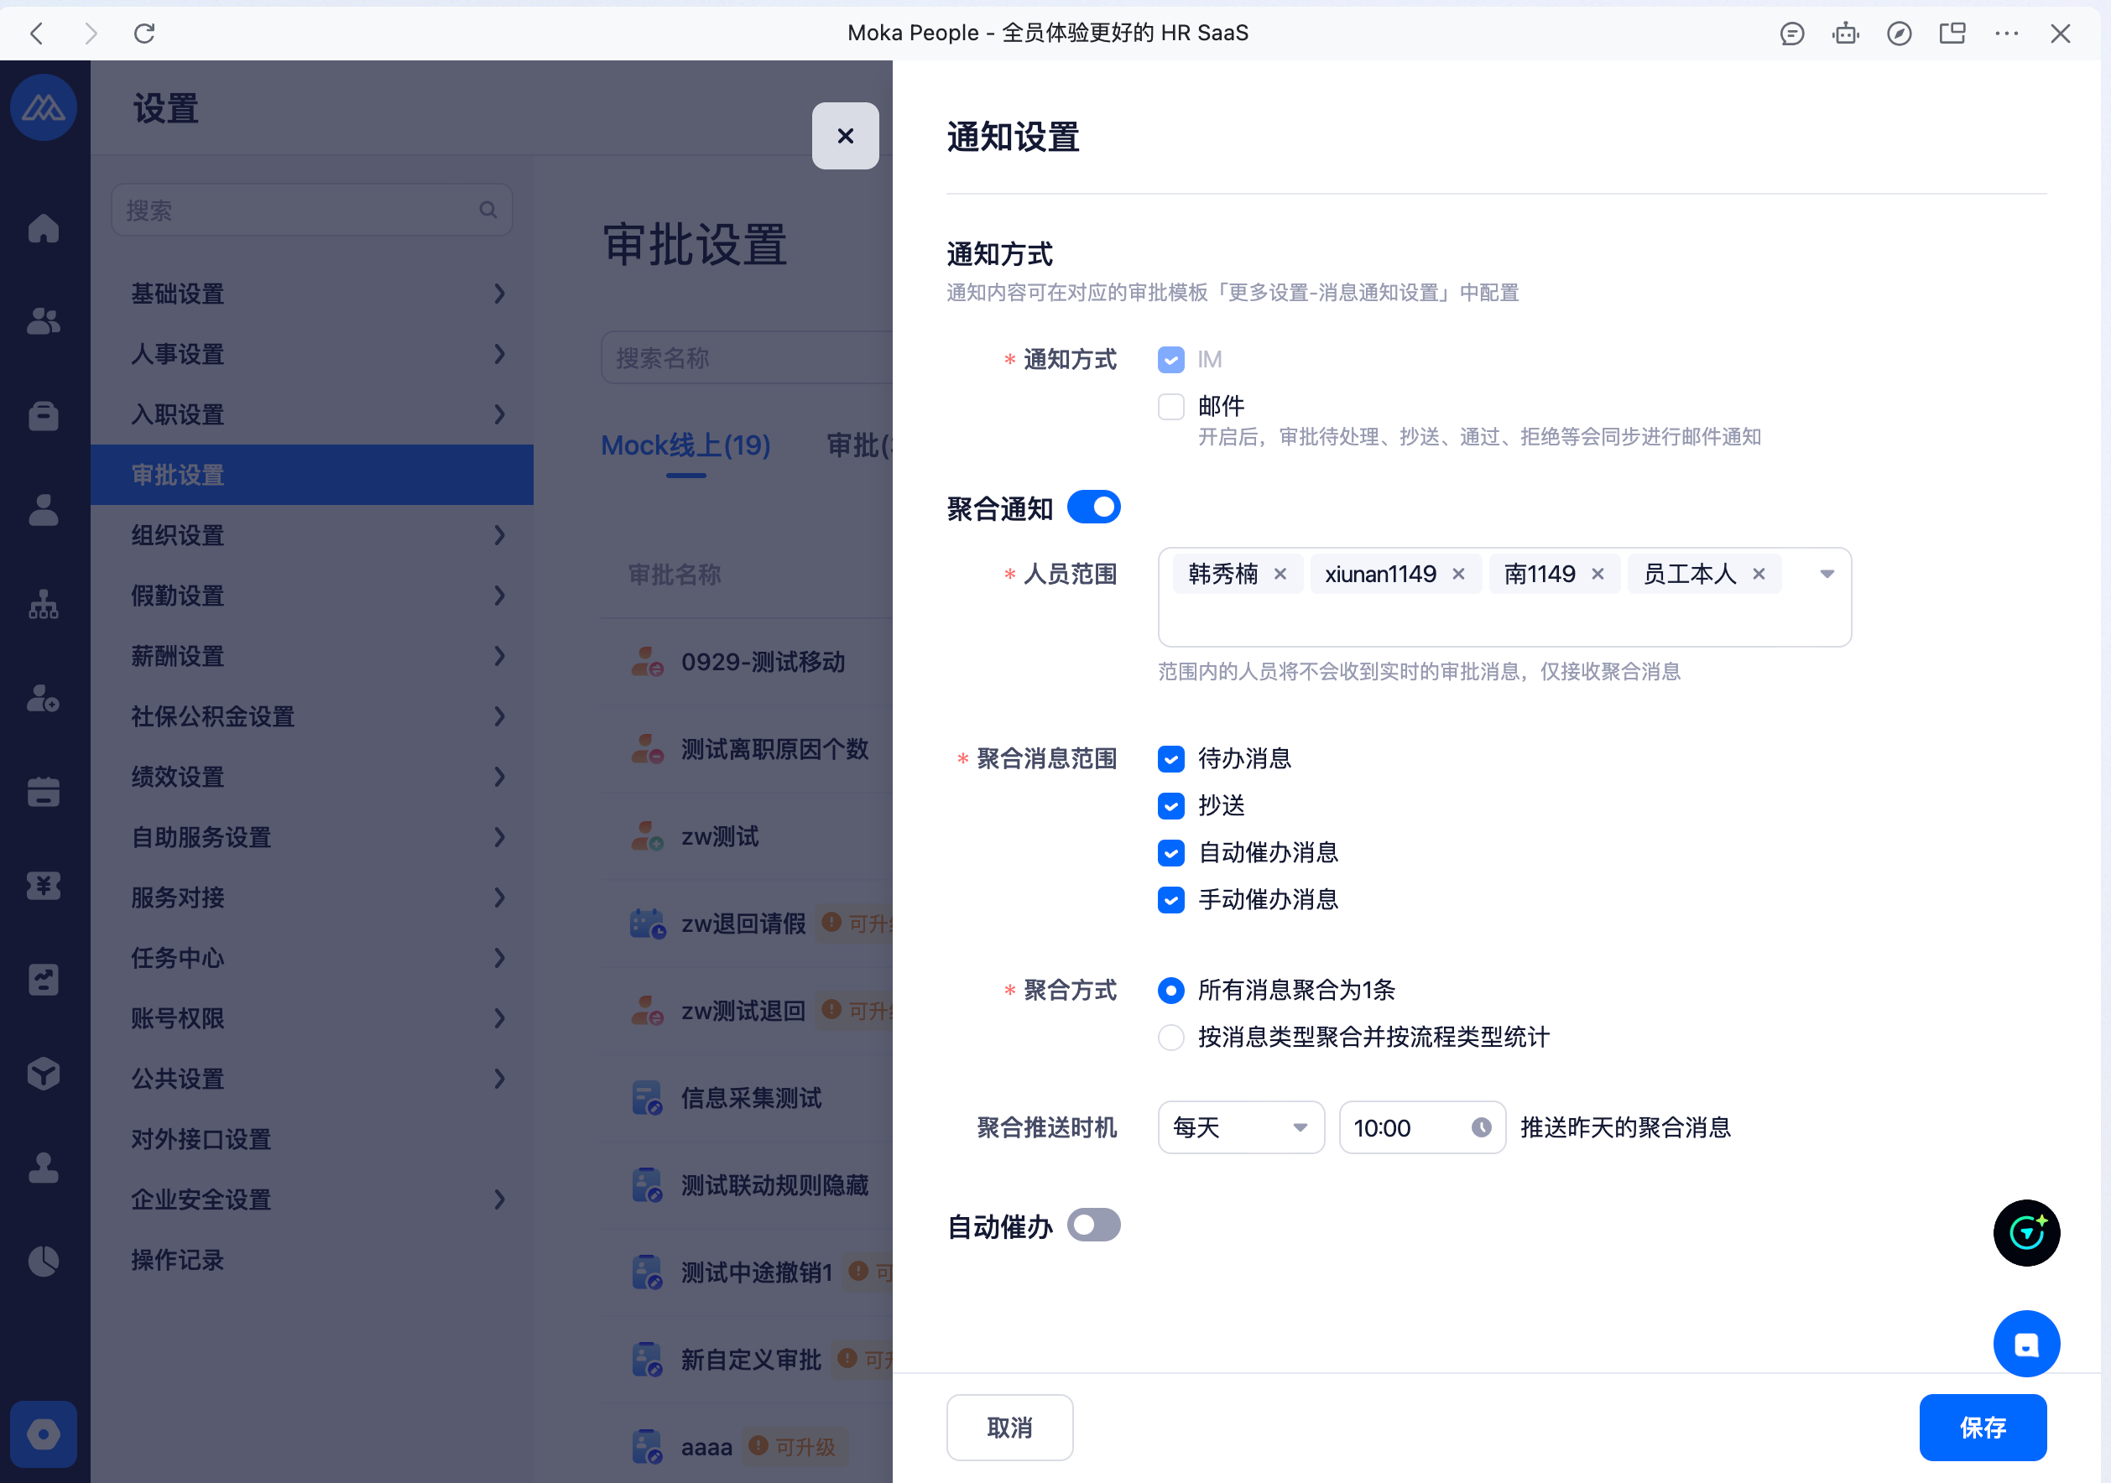Open the settings gear icon at sidebar bottom
The image size is (2111, 1483).
(44, 1434)
